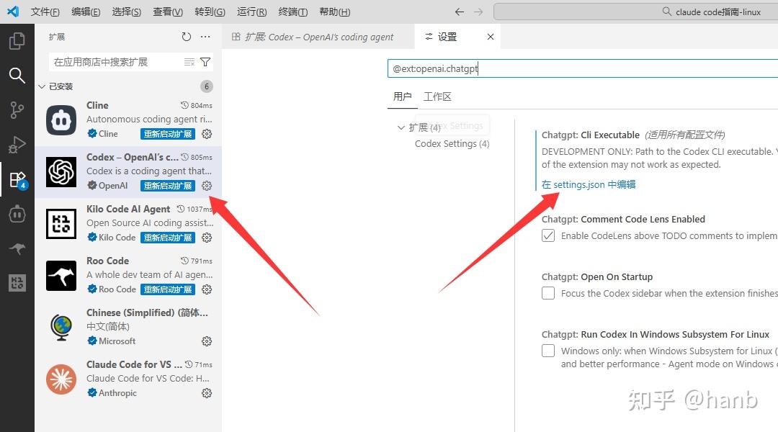Open the extensions filter funnel
Screen dimensions: 778x432
[205, 62]
